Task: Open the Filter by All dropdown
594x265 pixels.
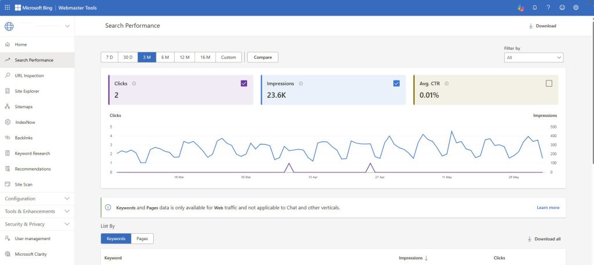Action: click(534, 58)
